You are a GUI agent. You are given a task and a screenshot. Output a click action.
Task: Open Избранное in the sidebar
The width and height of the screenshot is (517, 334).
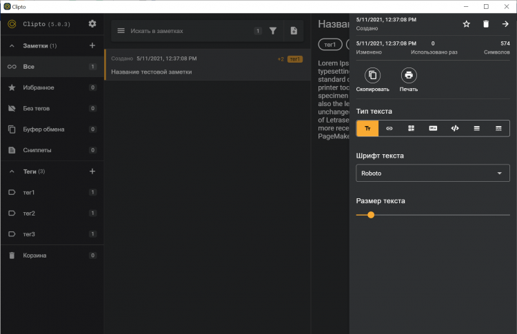[38, 88]
